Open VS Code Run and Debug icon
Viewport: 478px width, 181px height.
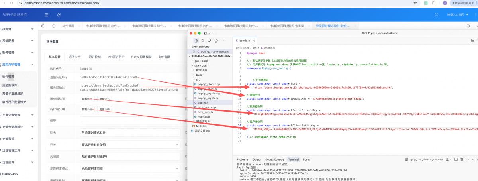point(216,41)
